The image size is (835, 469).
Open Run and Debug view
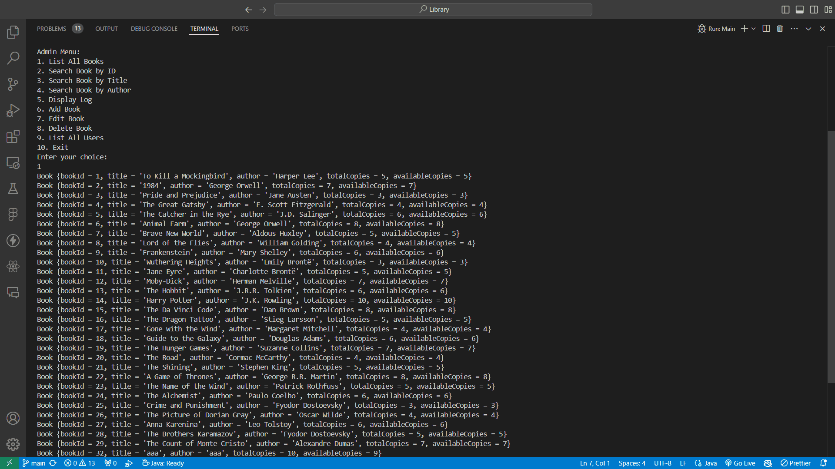(x=13, y=110)
